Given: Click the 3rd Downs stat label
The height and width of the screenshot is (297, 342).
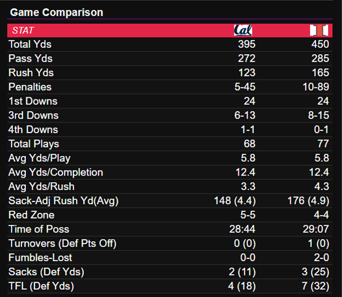Looking at the screenshot, I should coord(33,115).
